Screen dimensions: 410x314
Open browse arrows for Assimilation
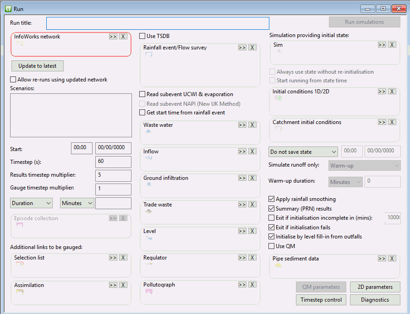113,285
